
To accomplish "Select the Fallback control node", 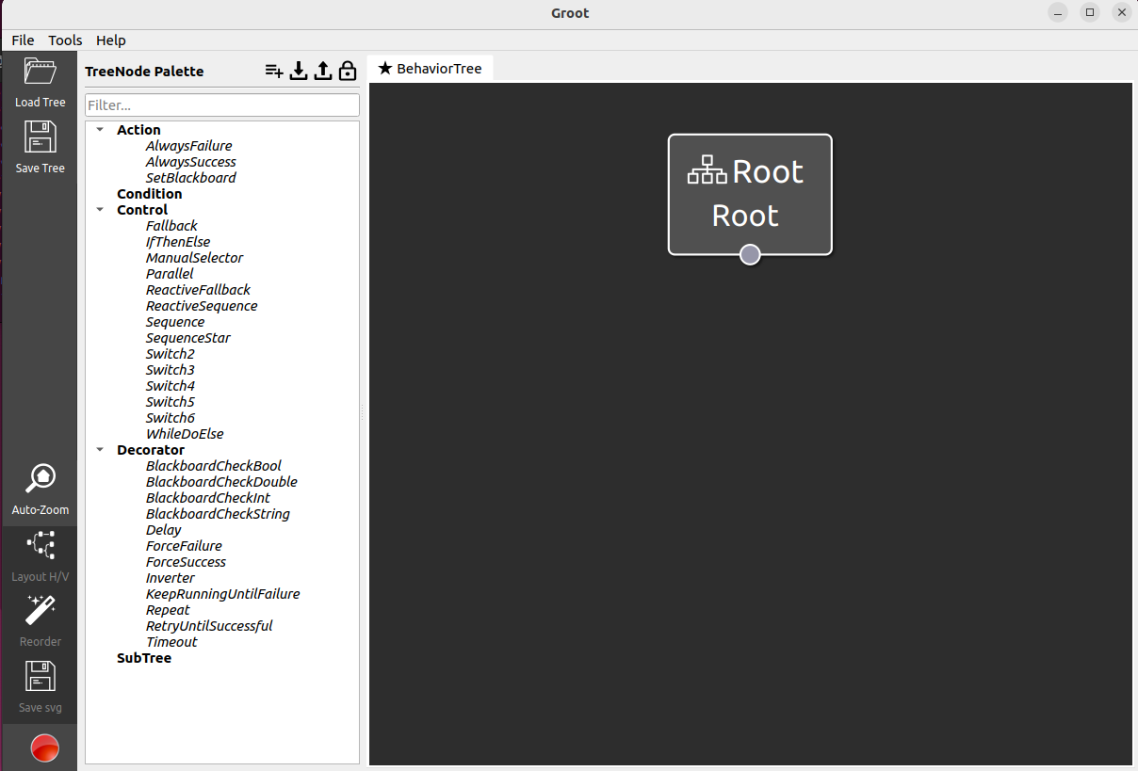I will point(171,226).
